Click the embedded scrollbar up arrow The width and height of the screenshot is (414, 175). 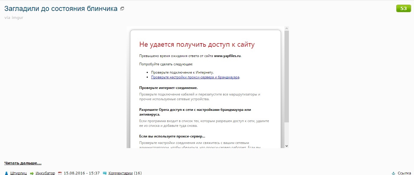(287, 28)
